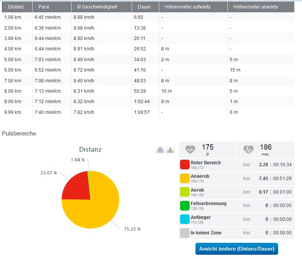Click the download chart icon
Viewport: 302px width, 259px height.
tap(170, 150)
